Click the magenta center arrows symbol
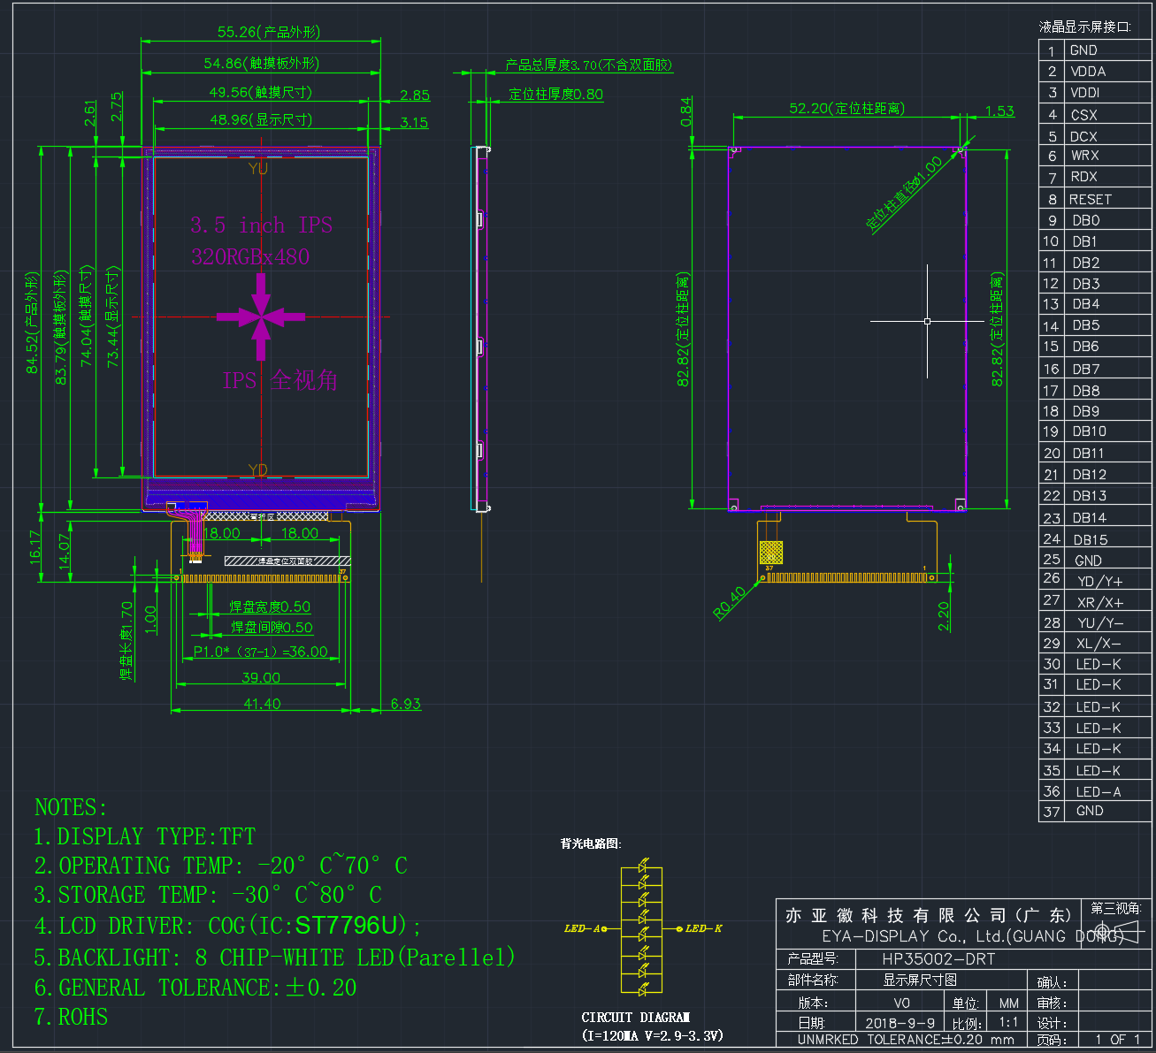This screenshot has height=1053, width=1156. (x=261, y=317)
